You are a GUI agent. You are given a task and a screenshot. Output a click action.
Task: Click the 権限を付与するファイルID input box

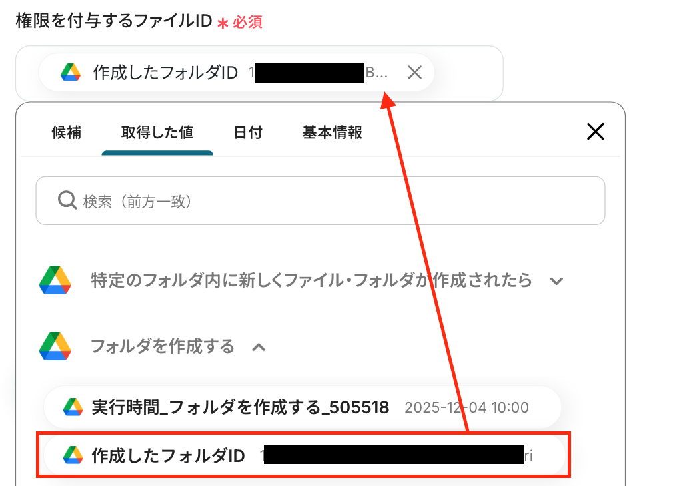point(259,73)
